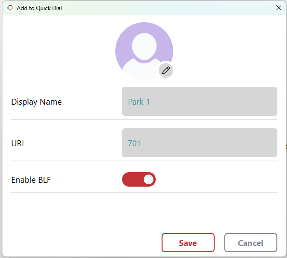Screen dimensions: 287x258
Task: Click the "URI" label
Action: pyautogui.click(x=17, y=143)
